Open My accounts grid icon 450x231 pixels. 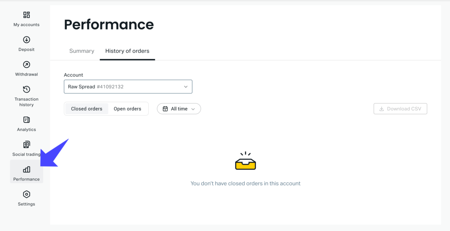[26, 15]
